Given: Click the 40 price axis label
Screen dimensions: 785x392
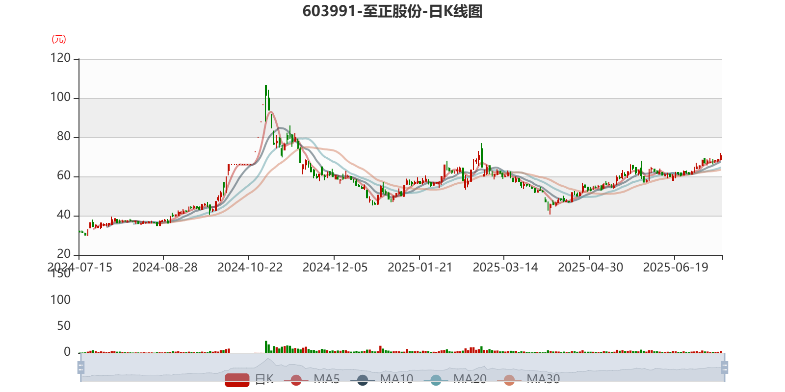Looking at the screenshot, I should tap(64, 215).
